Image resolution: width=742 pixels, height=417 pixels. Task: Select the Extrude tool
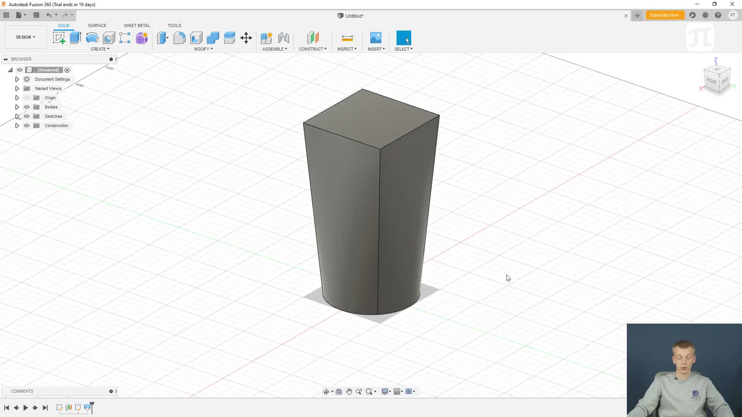[75, 38]
